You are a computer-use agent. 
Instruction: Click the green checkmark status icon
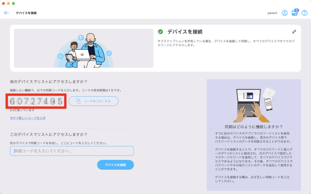pyautogui.click(x=161, y=32)
